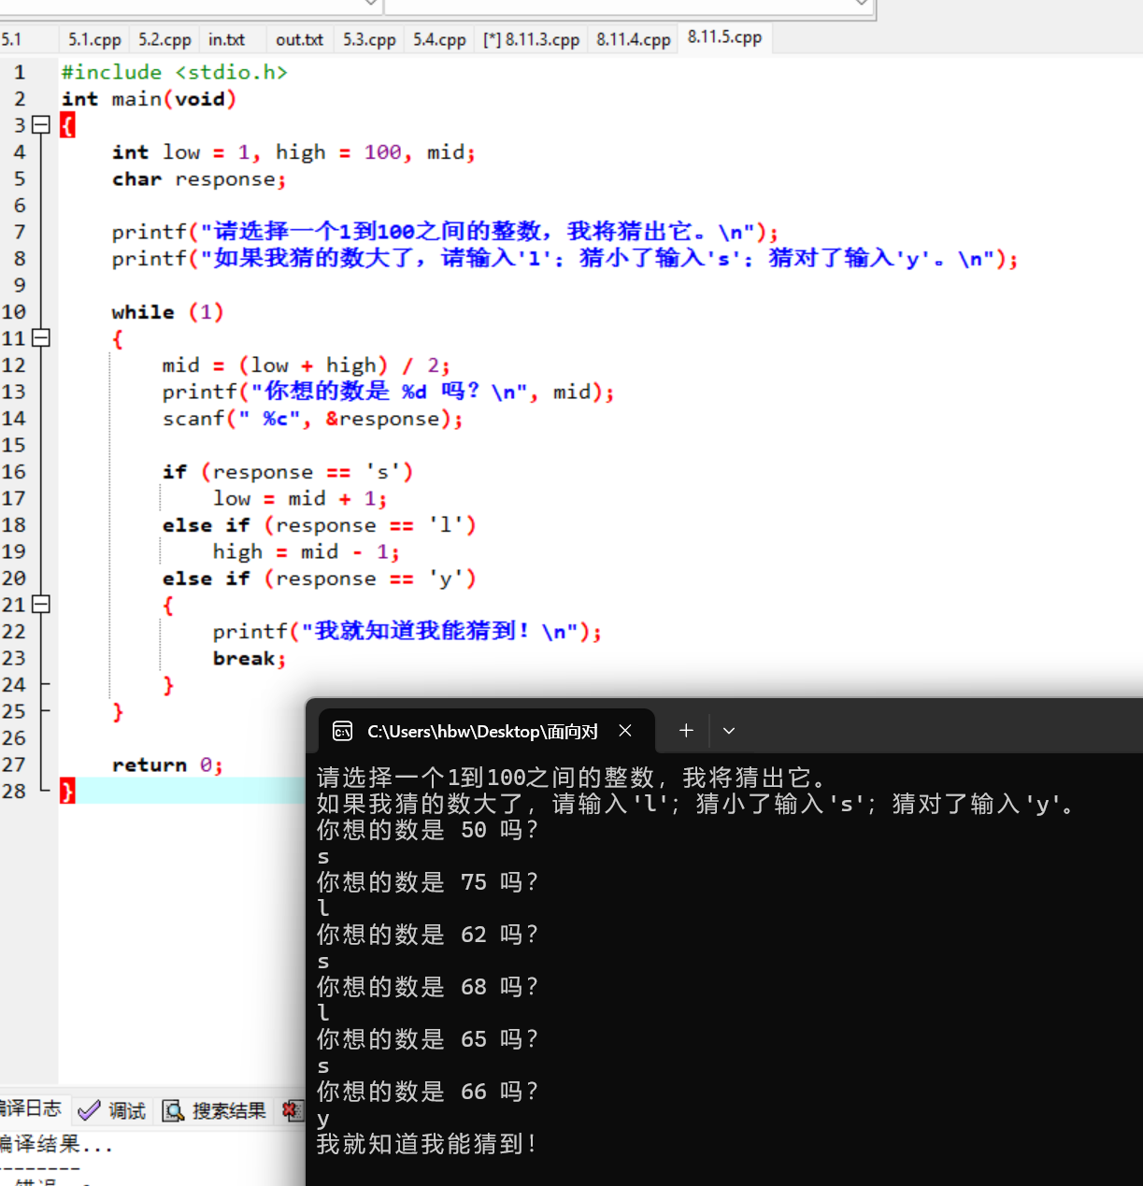Switch to the 8.11.4.cpp editor tab
The width and height of the screenshot is (1143, 1186).
[x=634, y=39]
